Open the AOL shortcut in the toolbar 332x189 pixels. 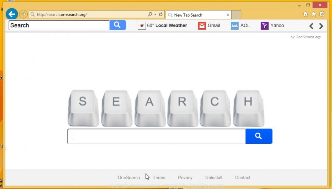(x=240, y=26)
